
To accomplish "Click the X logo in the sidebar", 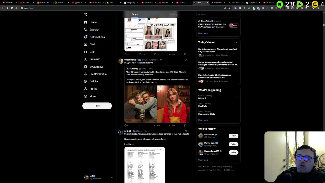I will pyautogui.click(x=86, y=15).
